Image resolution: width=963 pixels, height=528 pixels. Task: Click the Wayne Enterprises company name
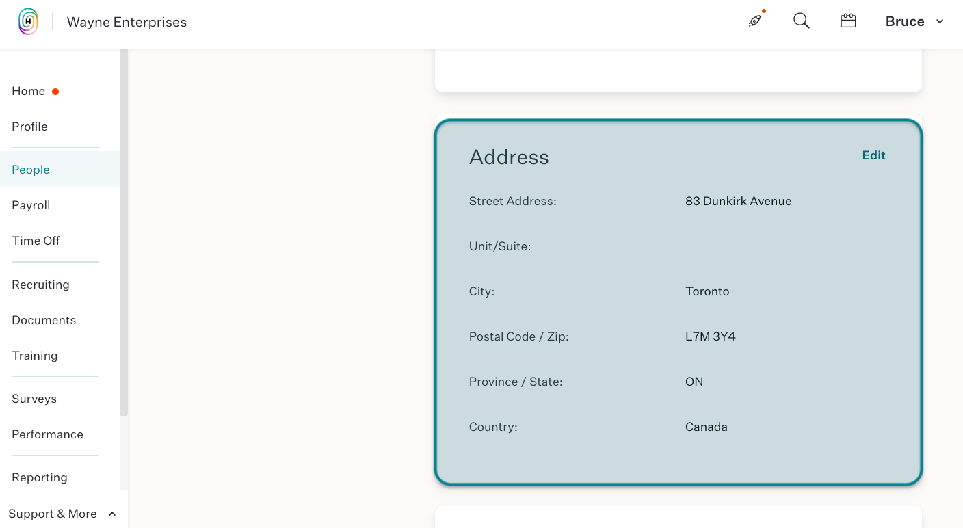point(127,22)
